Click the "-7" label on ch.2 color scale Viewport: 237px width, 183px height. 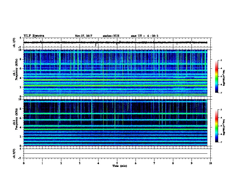(x=221, y=142)
